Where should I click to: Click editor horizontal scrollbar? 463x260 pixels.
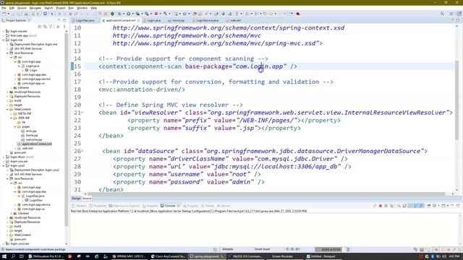266,194
